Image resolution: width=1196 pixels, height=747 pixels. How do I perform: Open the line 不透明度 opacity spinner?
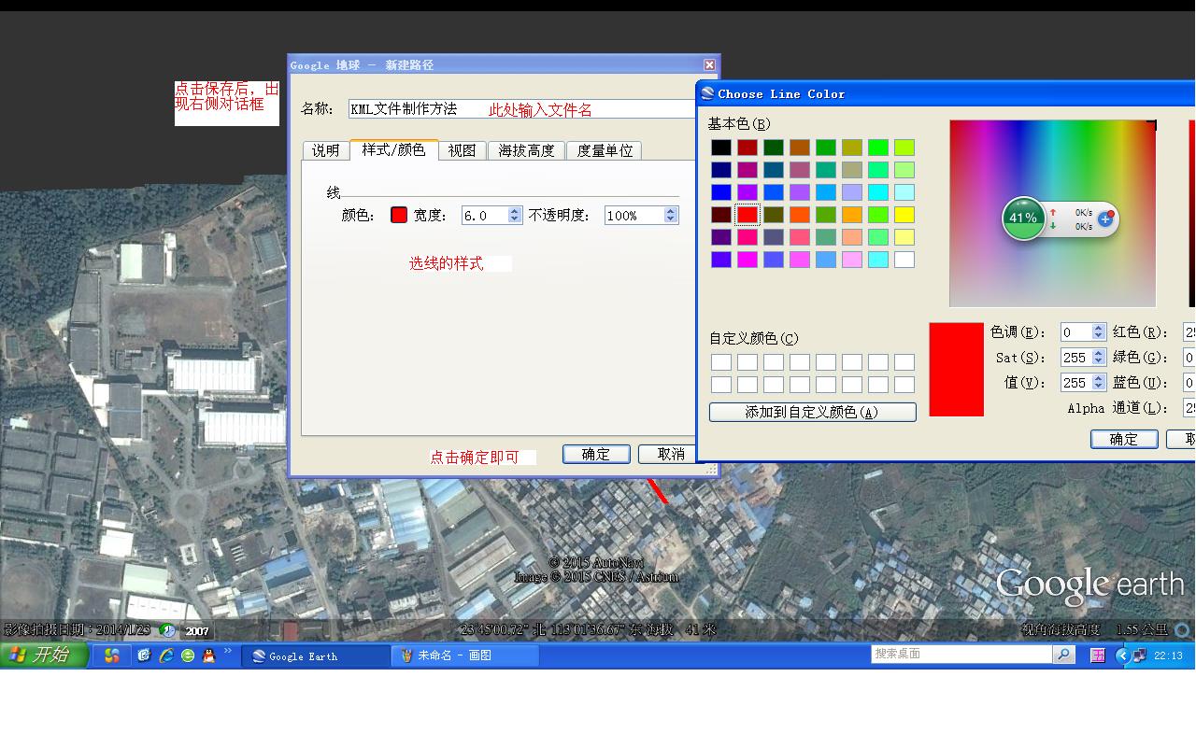coord(670,215)
